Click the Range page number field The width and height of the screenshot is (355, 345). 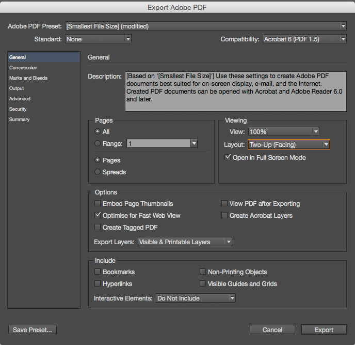158,143
